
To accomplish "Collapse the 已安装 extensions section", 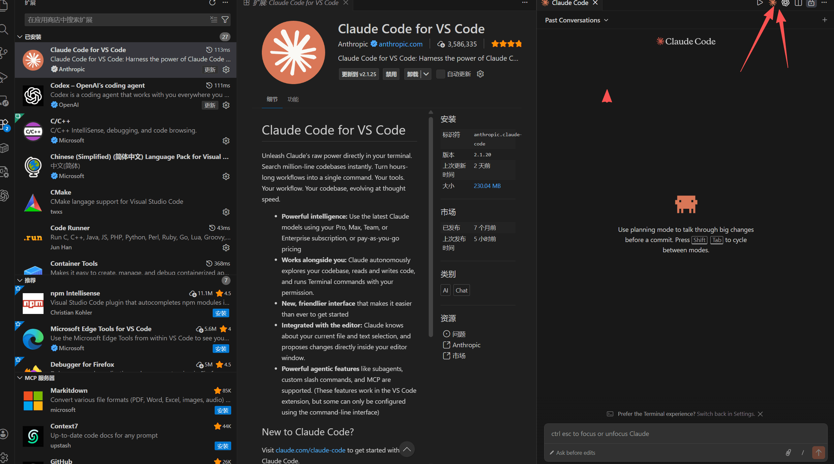I will point(20,37).
